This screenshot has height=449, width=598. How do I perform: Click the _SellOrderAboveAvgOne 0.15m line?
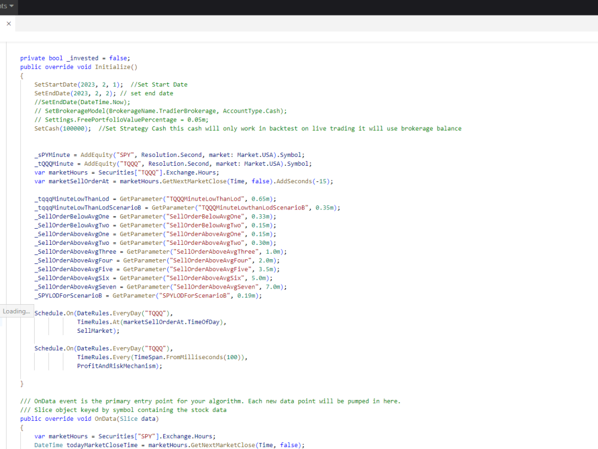(x=155, y=233)
